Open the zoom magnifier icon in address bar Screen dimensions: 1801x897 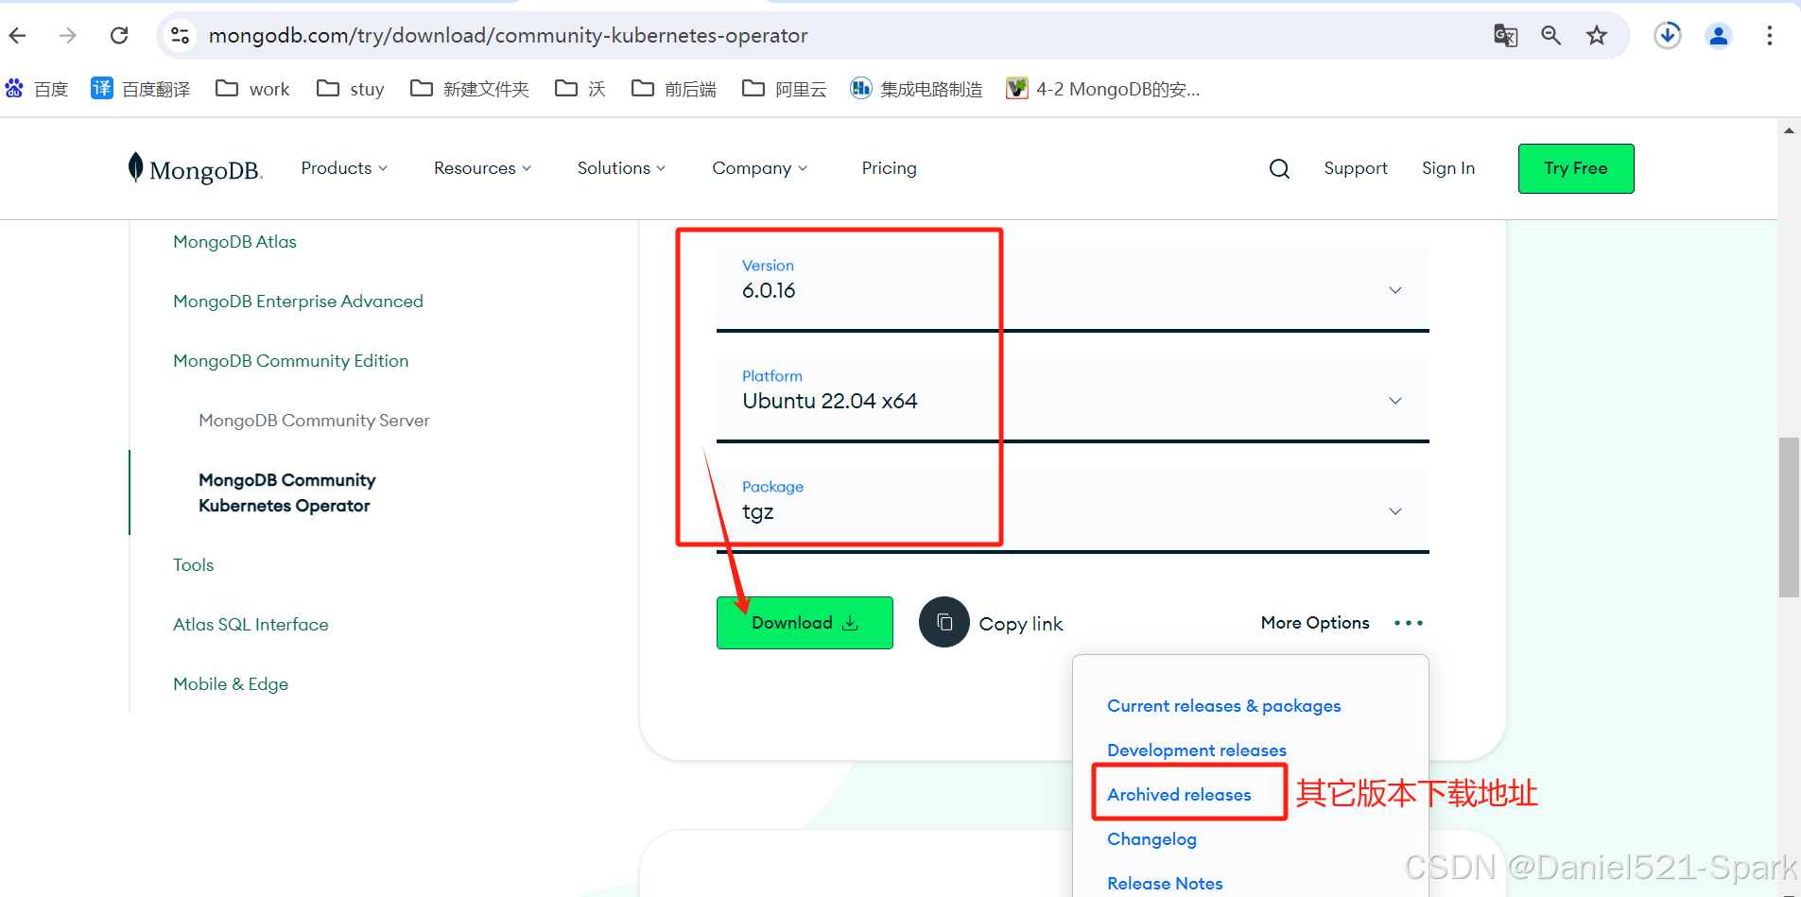1550,36
